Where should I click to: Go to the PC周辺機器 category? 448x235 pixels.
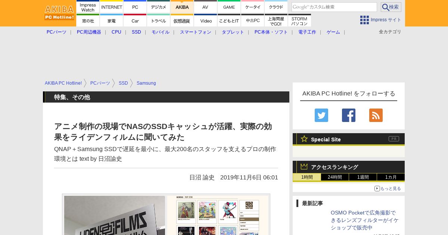pyautogui.click(x=89, y=32)
